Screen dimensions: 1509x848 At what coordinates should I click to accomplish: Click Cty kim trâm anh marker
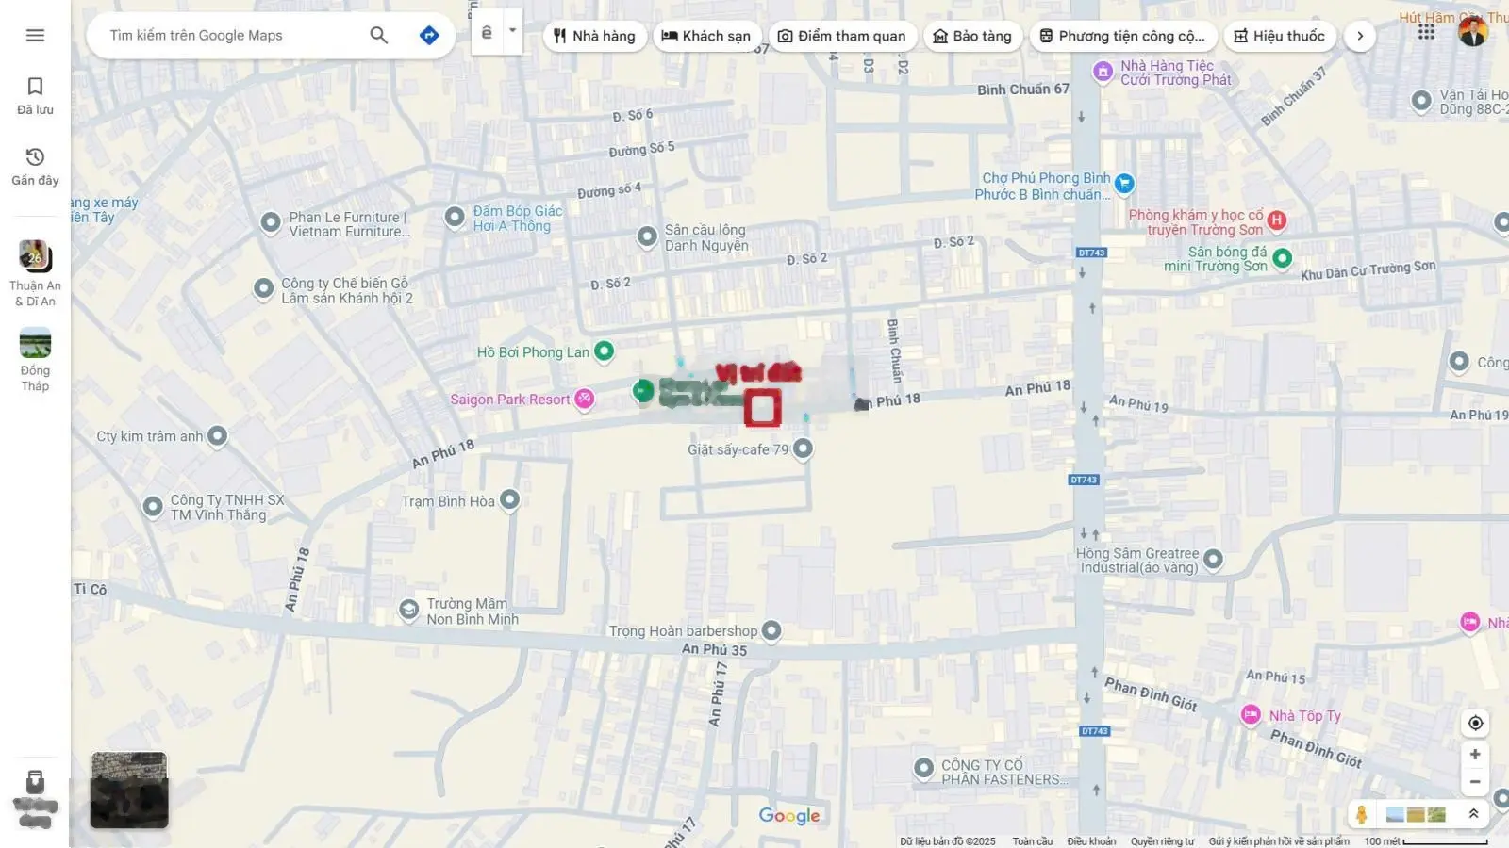click(217, 435)
